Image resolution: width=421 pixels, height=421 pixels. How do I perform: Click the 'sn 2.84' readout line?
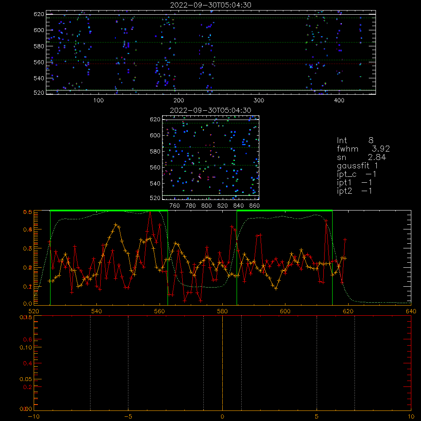click(x=361, y=157)
